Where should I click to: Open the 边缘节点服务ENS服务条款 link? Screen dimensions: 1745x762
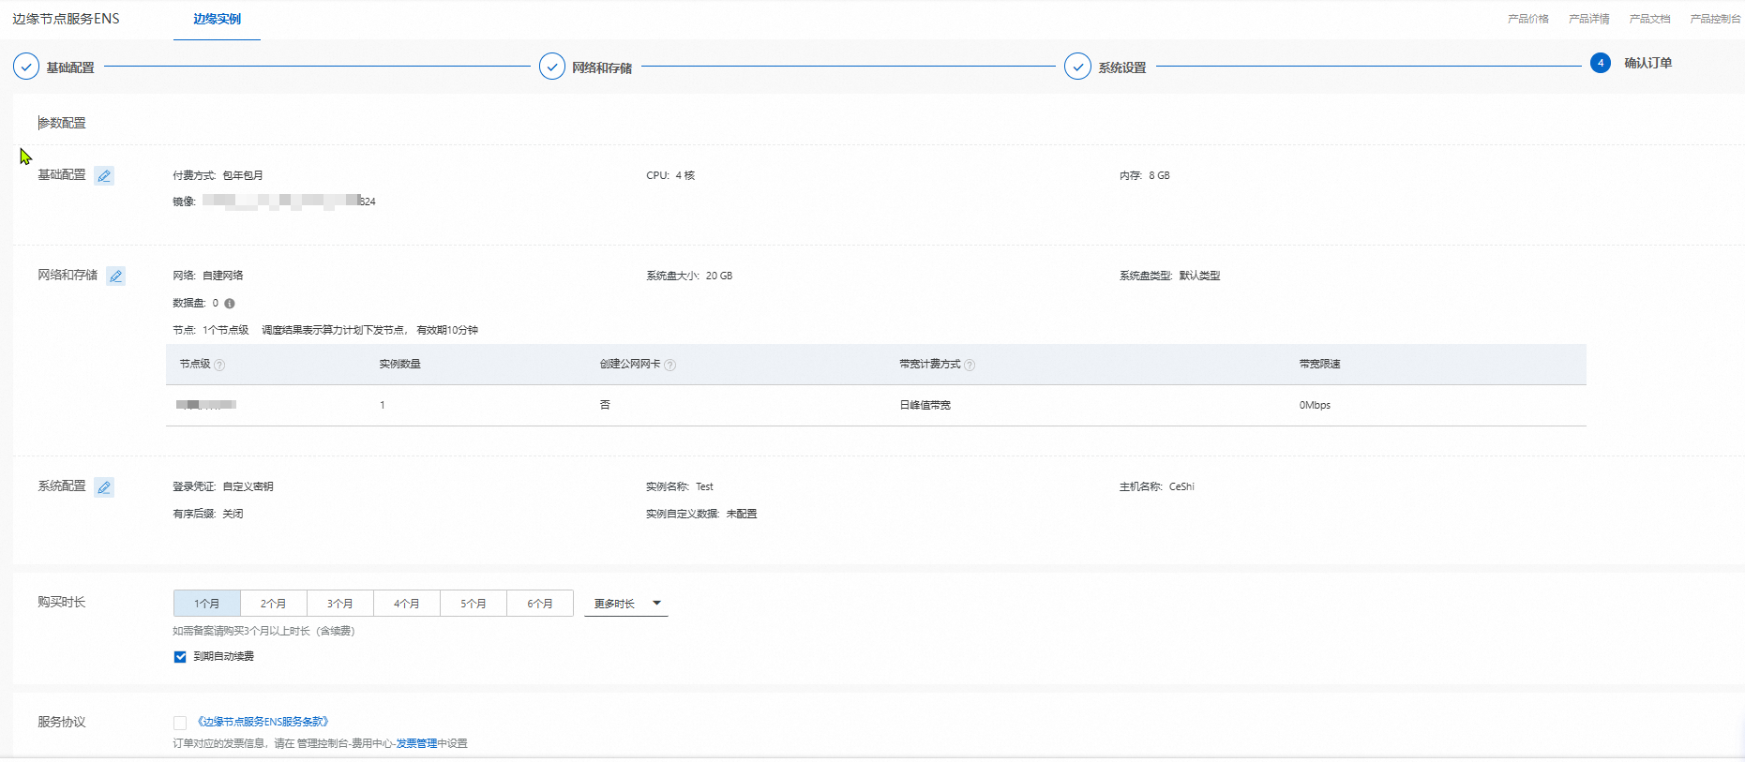(262, 722)
